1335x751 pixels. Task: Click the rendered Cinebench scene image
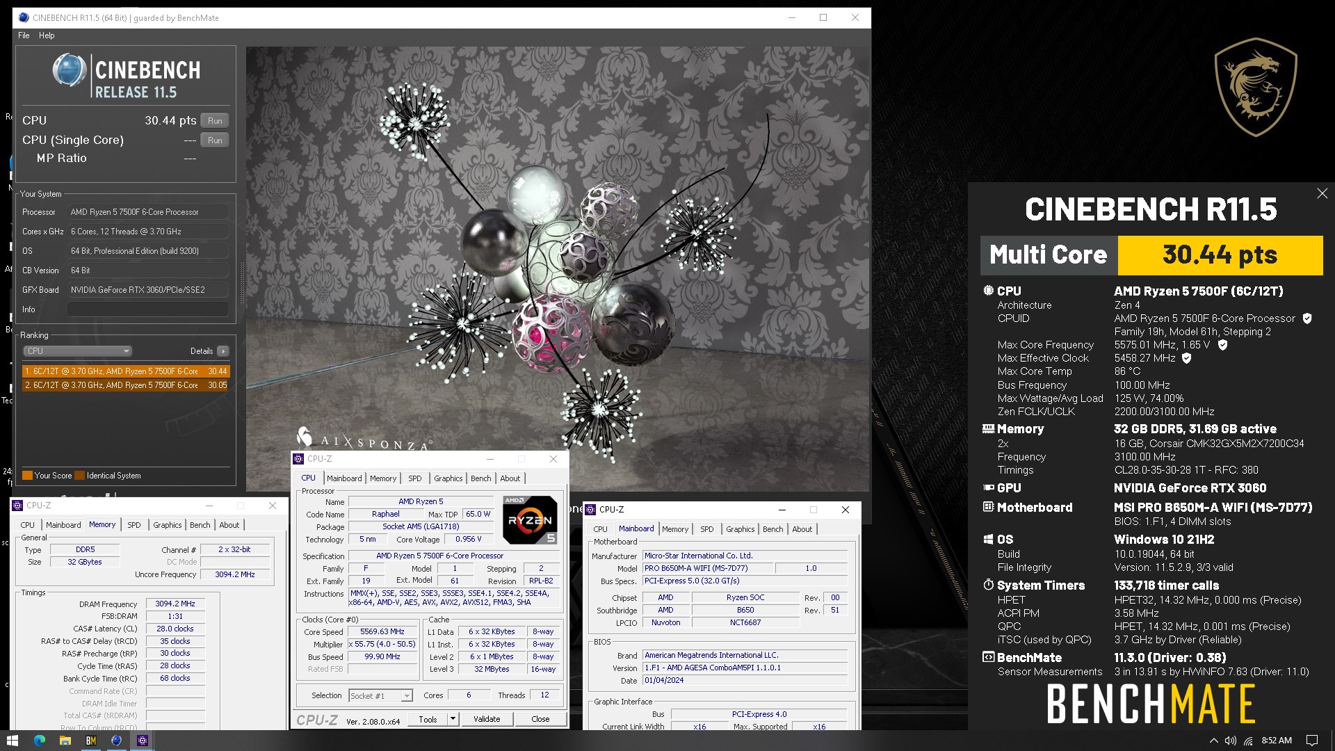click(558, 268)
